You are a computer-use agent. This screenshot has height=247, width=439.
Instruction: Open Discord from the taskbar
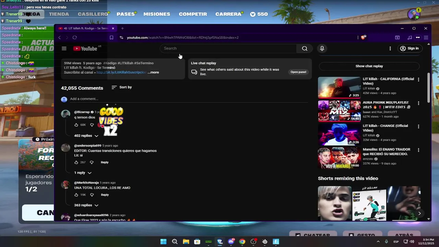[231, 242]
